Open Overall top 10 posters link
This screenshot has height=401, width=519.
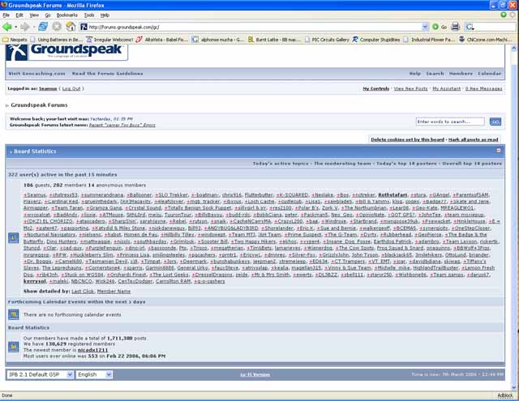(x=472, y=164)
